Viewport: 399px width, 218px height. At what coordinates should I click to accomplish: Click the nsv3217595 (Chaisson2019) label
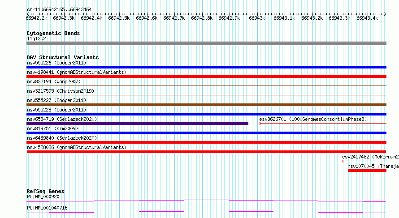pyautogui.click(x=61, y=91)
